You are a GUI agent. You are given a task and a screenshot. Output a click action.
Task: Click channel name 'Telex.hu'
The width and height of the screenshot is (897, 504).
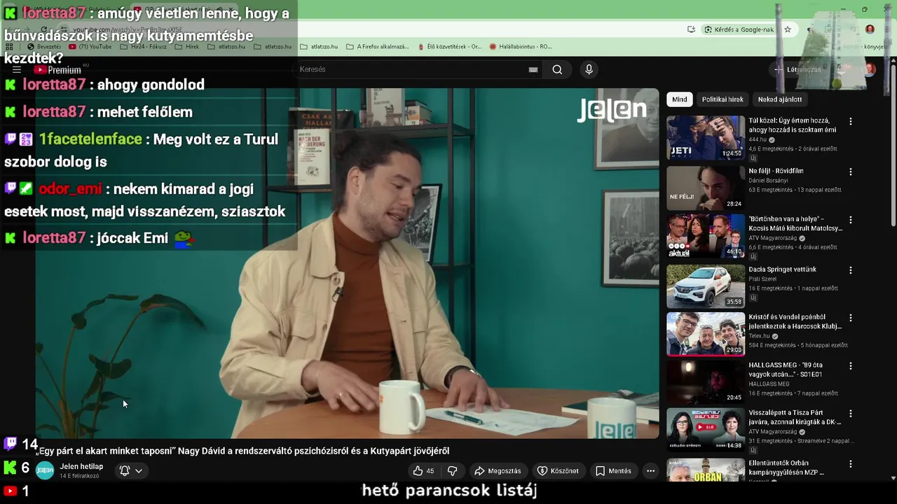[759, 336]
